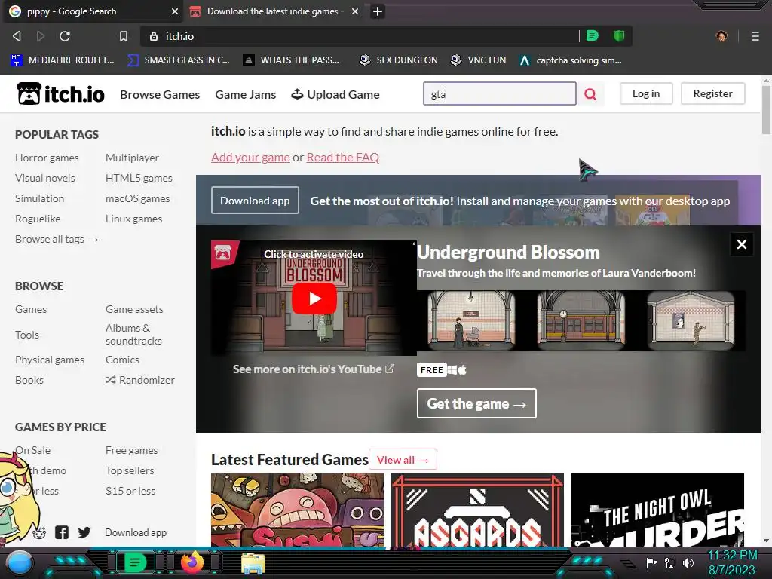
Task: Open the MEDIAFIRE ROULET... bookmark
Action: tap(62, 60)
